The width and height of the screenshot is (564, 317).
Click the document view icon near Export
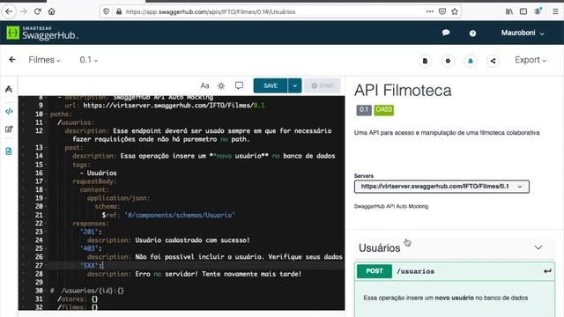point(425,61)
